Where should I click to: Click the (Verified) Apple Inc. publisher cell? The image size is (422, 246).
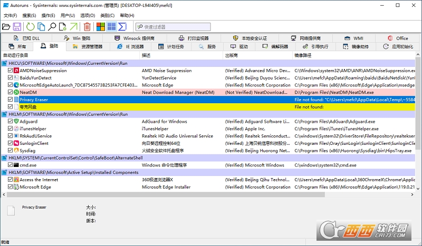(x=245, y=129)
